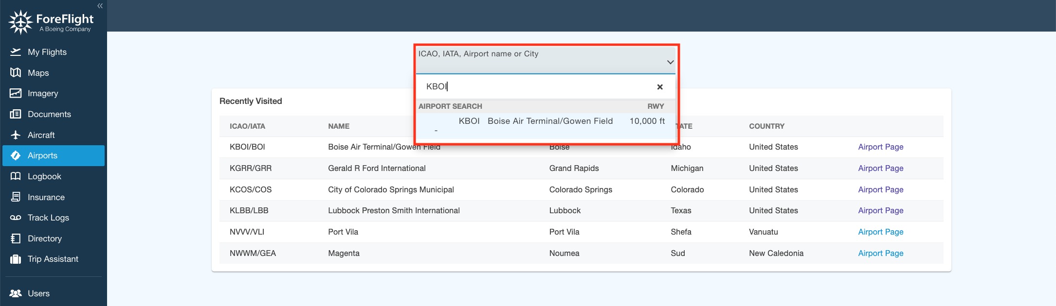Open Airport Page for Port Vila

[880, 232]
